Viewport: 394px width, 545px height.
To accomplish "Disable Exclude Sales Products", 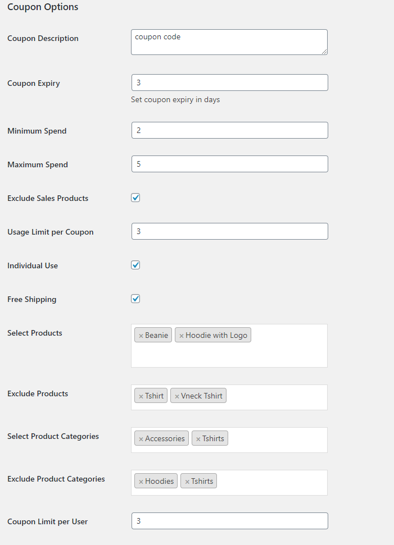I will (135, 198).
